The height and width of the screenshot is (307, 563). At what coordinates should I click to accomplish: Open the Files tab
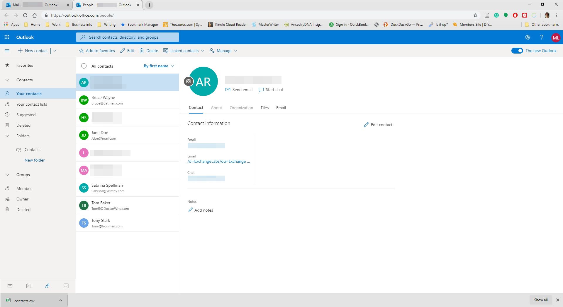click(x=264, y=108)
